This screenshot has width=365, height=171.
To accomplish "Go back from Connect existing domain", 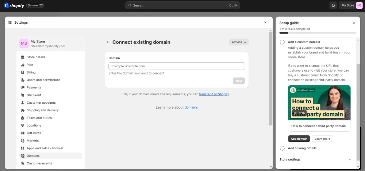I will pyautogui.click(x=108, y=42).
